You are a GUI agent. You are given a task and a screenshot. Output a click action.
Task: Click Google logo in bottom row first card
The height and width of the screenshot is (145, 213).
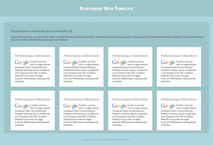pos(22,106)
